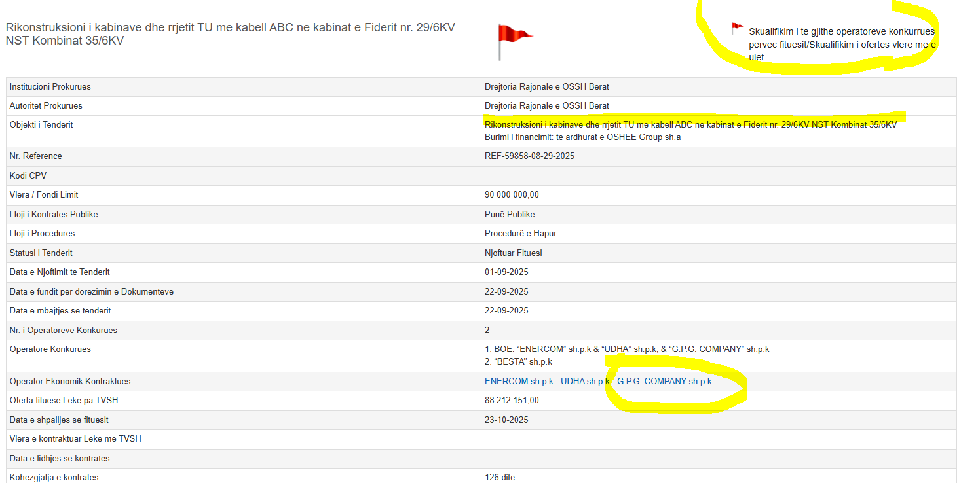
Task: Click the Njoftuar Fituesi tender status value
Action: (513, 253)
